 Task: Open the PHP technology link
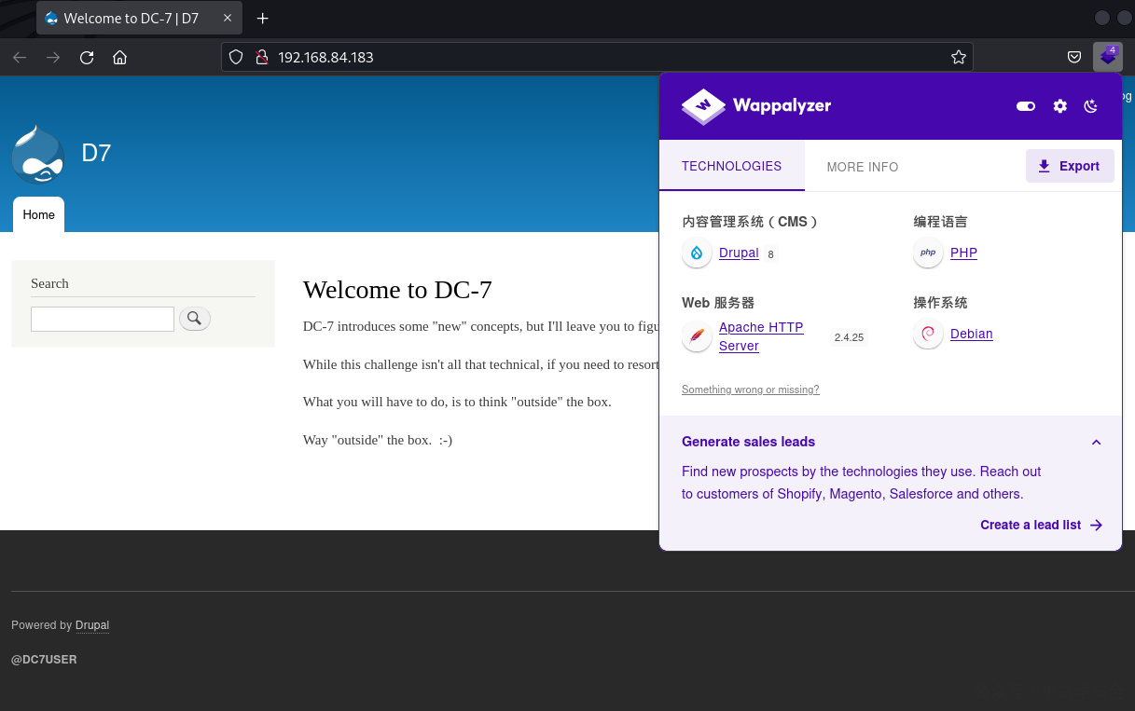pyautogui.click(x=963, y=253)
